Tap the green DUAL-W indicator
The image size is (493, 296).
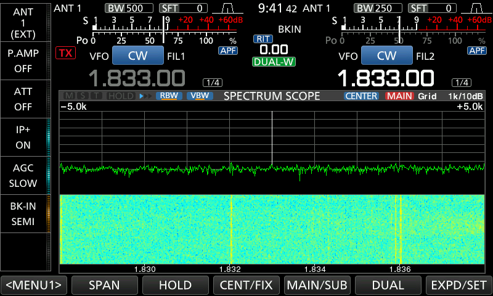coord(274,62)
